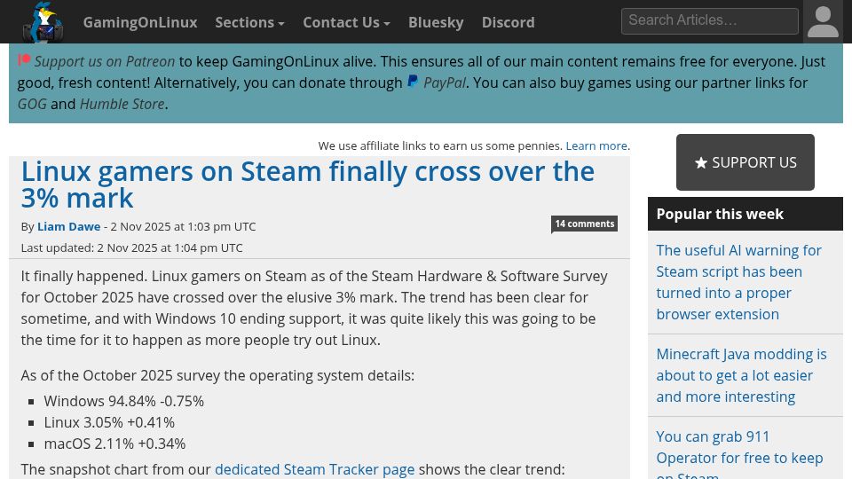Screen dimensions: 852x479
Task: Open the dedicated Steam Tracker page link
Action: (314, 469)
